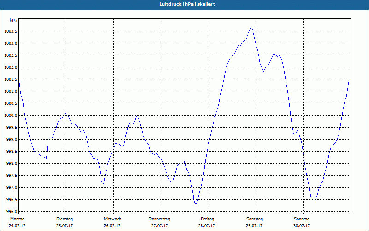Click the 'Montag' day label
This screenshot has height=231, width=369.
click(x=17, y=219)
